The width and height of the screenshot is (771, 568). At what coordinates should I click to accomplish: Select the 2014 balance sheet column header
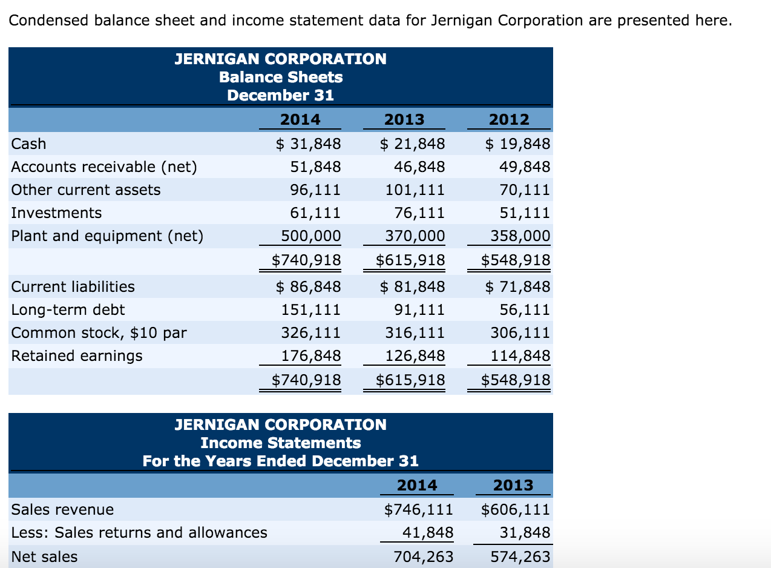(x=300, y=119)
